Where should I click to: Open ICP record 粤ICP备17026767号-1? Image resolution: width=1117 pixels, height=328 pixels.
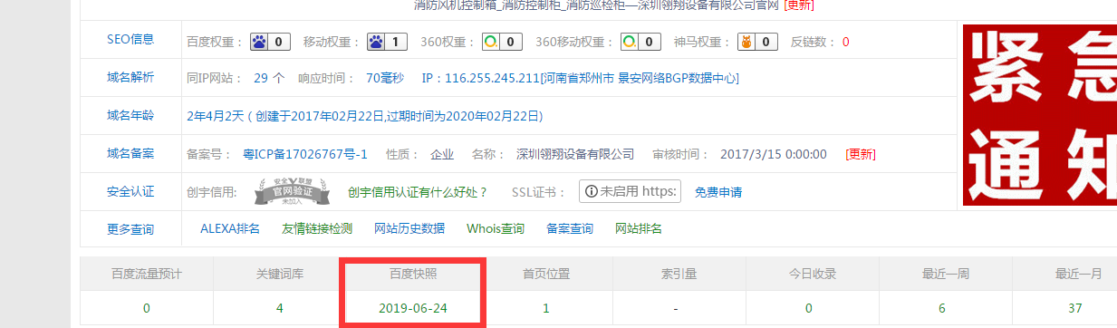click(305, 154)
